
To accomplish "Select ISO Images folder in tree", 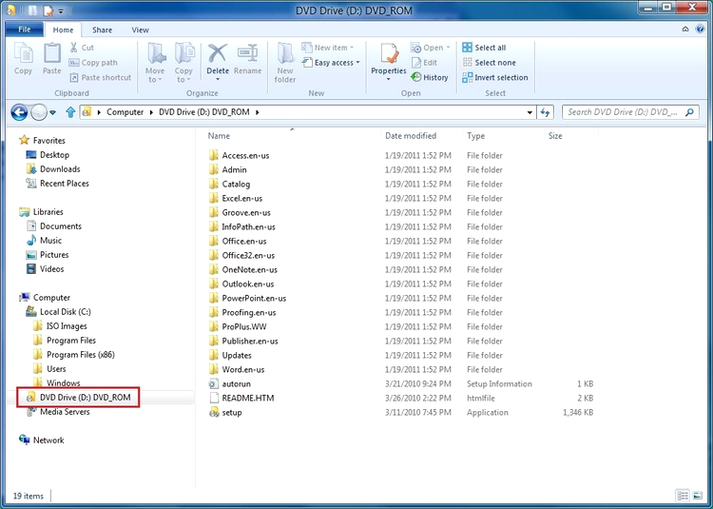I will (60, 325).
